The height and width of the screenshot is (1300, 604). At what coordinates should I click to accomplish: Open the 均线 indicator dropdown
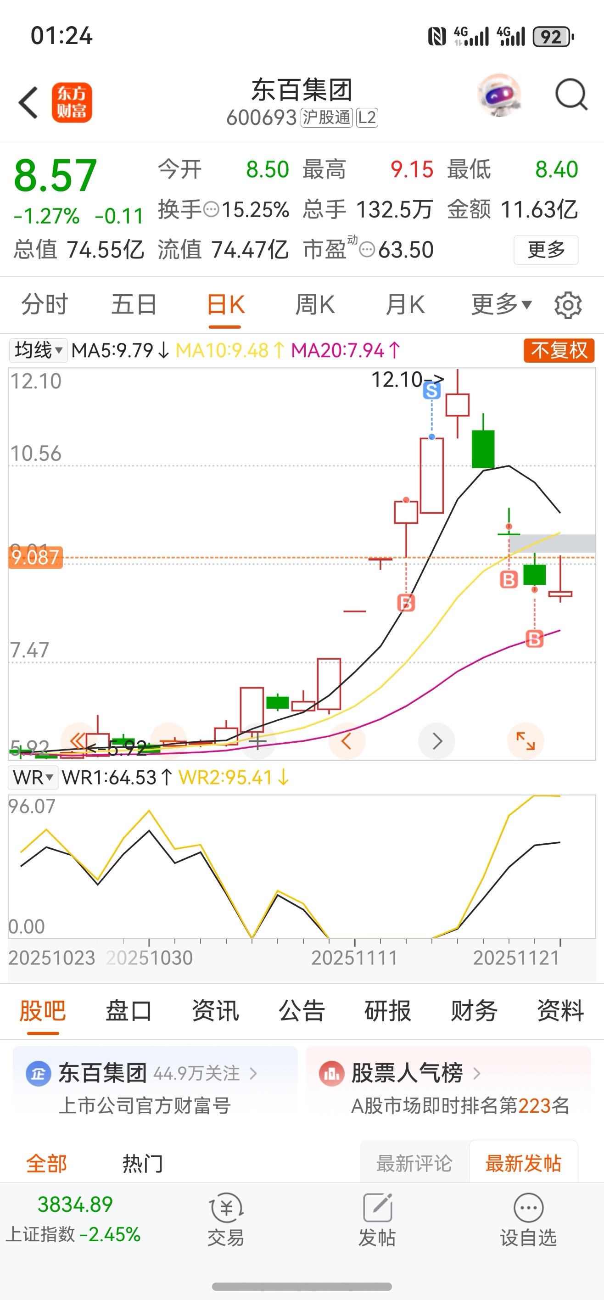point(39,350)
